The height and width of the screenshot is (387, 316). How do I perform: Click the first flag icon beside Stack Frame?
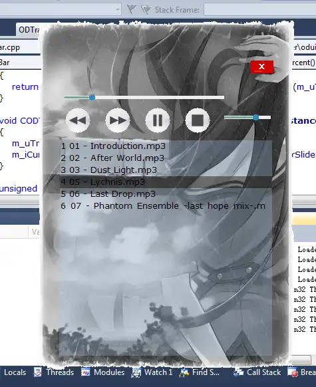131,9
